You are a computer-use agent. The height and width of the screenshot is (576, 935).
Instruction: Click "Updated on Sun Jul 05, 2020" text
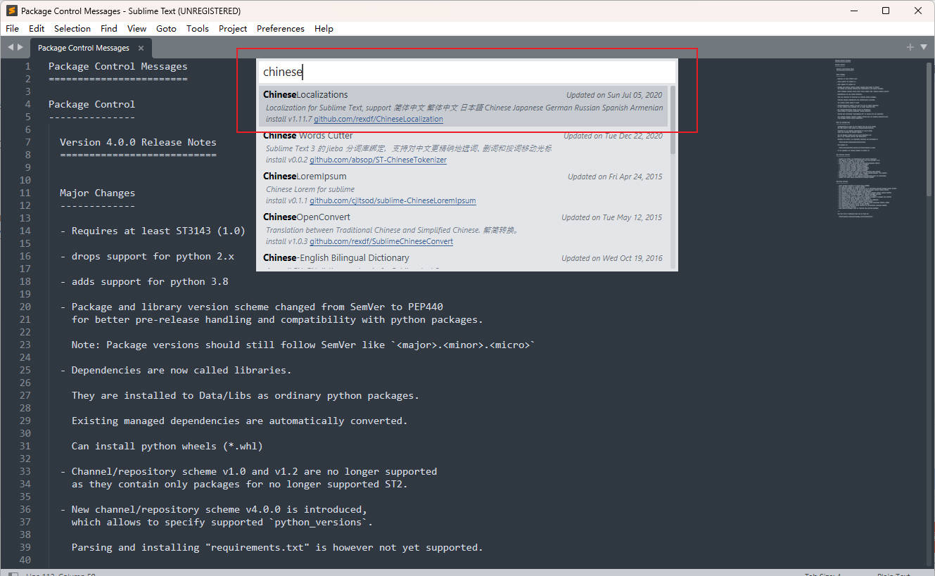click(x=614, y=95)
